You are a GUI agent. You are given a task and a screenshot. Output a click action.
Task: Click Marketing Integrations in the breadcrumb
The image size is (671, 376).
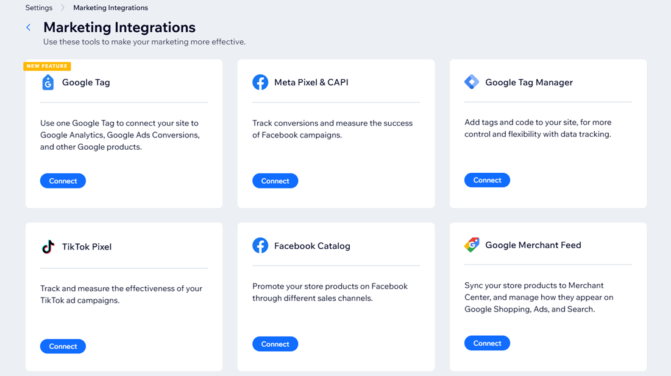[110, 7]
